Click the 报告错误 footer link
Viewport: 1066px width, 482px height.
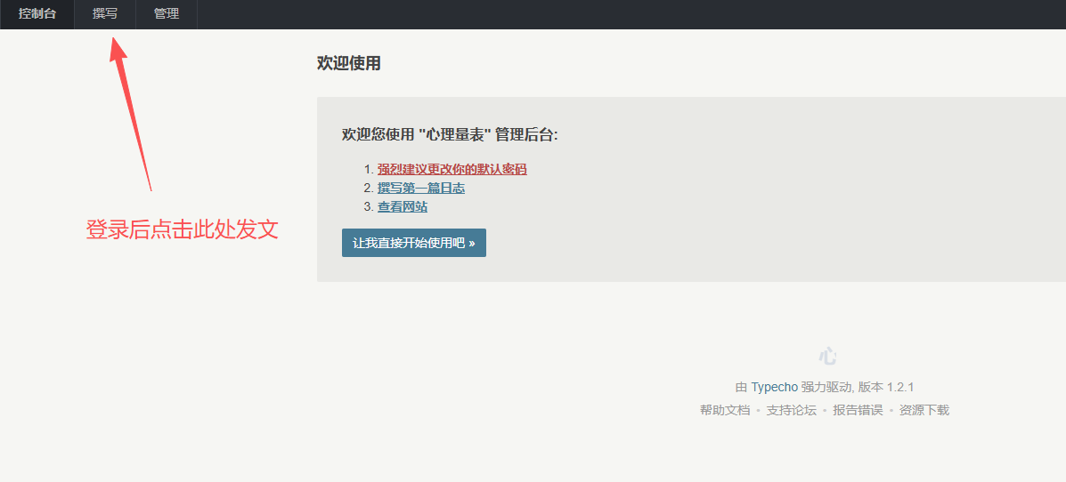[858, 410]
